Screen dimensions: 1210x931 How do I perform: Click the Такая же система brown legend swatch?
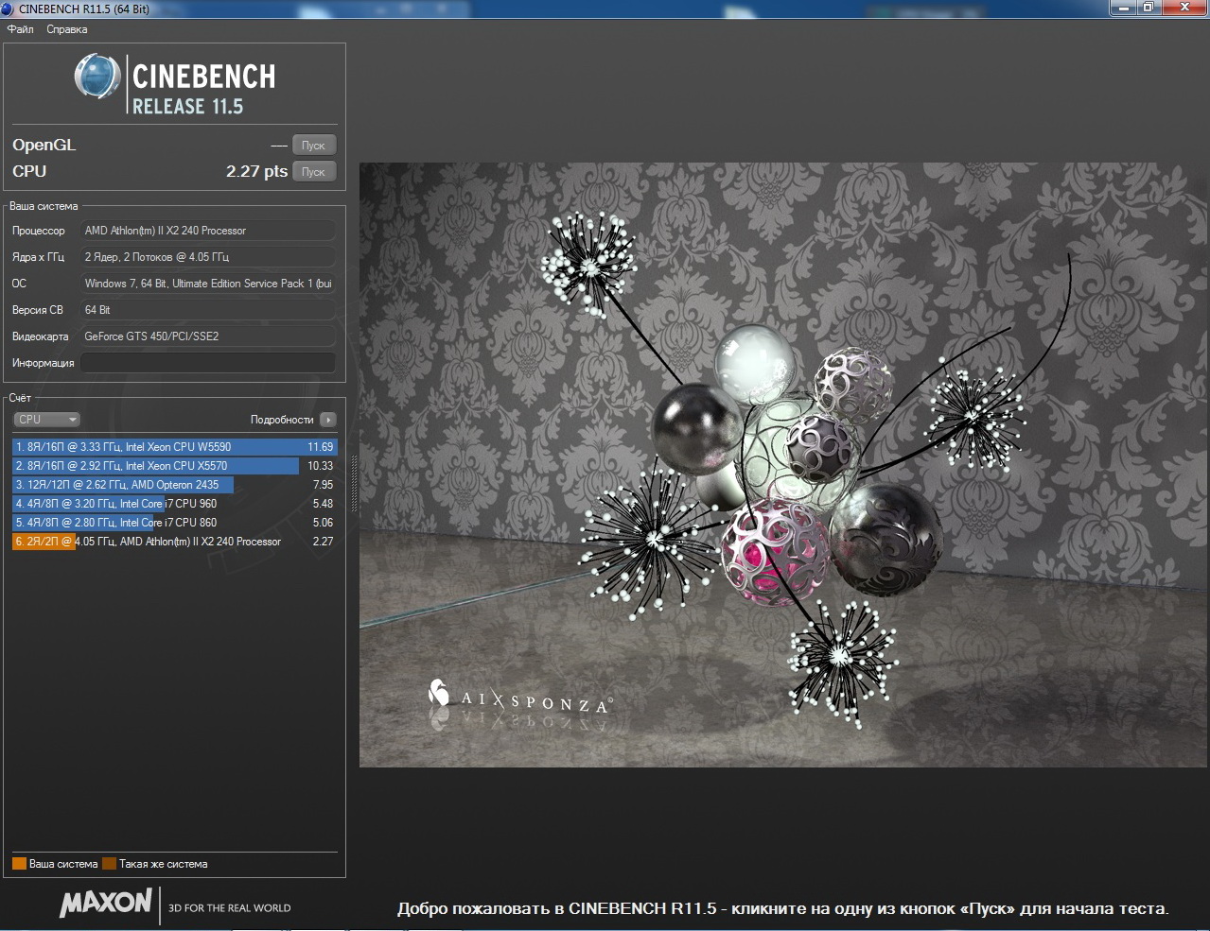pos(109,864)
